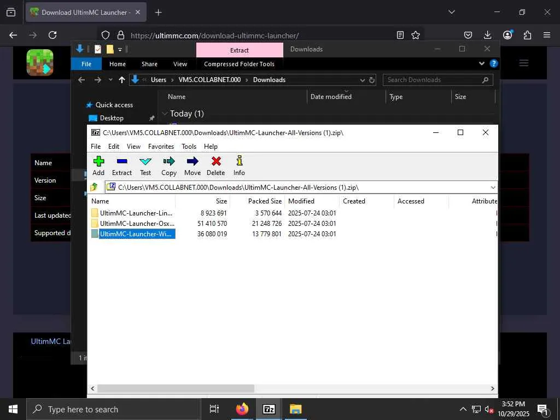Viewport: 560px width, 420px height.
Task: Open the File tab in File Explorer
Action: (86, 64)
